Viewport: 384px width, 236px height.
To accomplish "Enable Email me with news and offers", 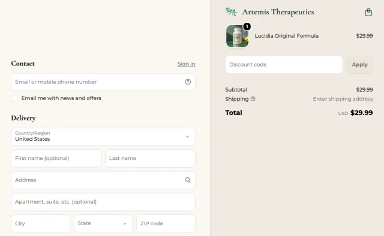I will 14,98.
